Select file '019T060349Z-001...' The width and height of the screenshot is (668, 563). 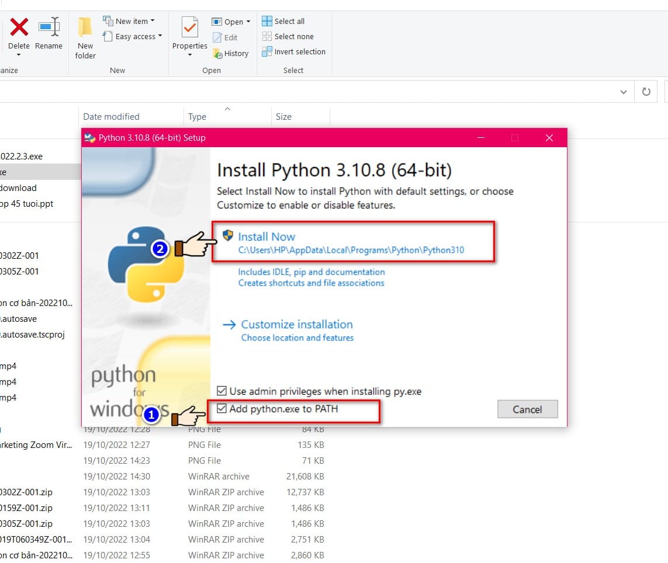(x=36, y=539)
